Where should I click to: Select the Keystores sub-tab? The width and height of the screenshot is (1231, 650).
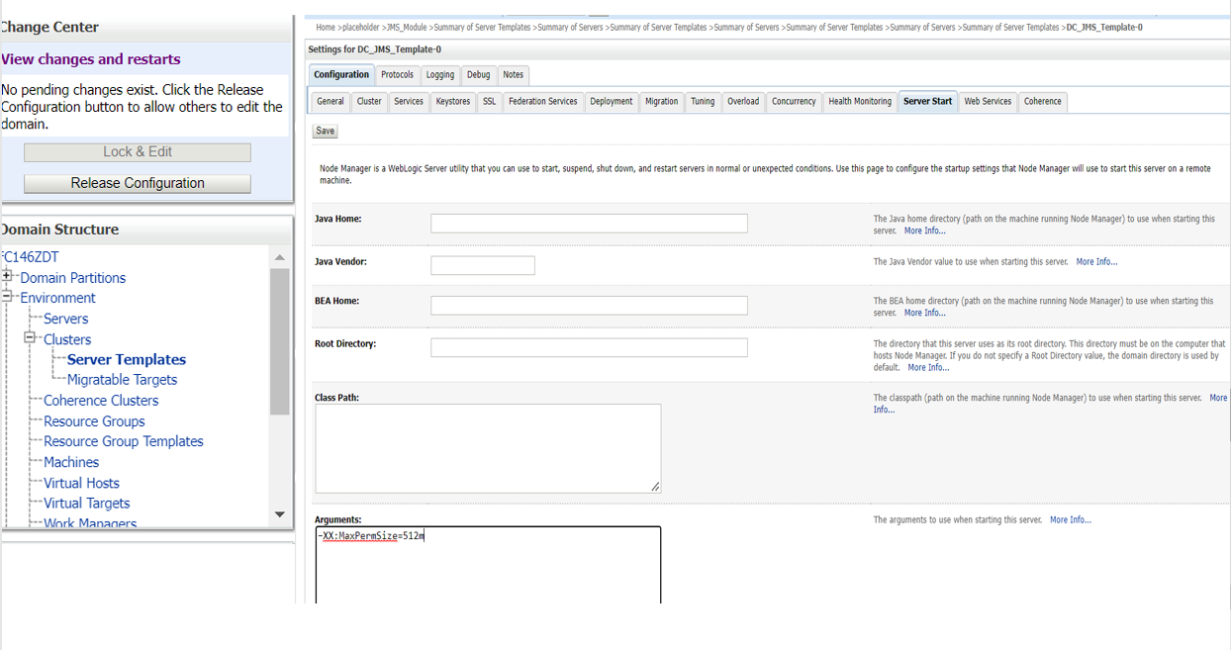[453, 102]
